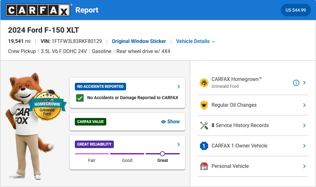Click the CARFAX Homegrown Grinwald Ford badge
This screenshot has width=316, height=187.
tap(47, 105)
